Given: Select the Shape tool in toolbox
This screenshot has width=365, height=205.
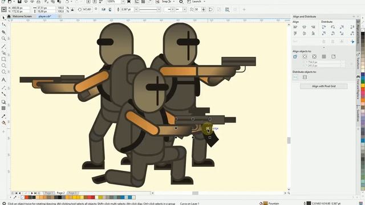Looking at the screenshot, I should pos(3,24).
